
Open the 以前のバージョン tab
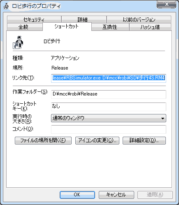click(x=139, y=19)
